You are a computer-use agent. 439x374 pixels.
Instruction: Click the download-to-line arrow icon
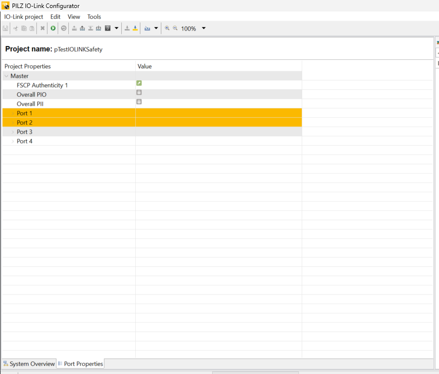pyautogui.click(x=90, y=28)
